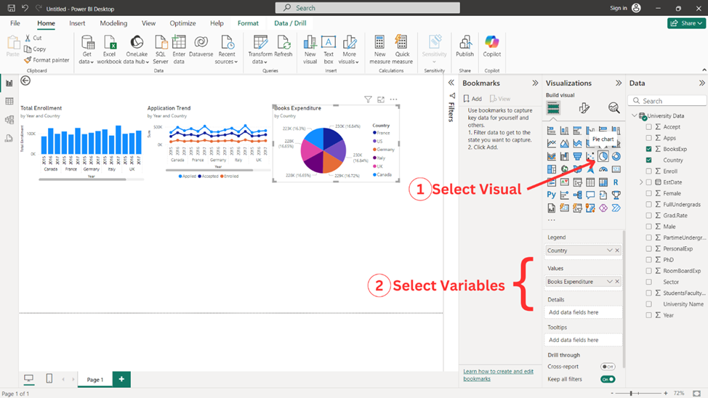This screenshot has height=398, width=708.
Task: Save the report using the save icon
Action: point(12,8)
